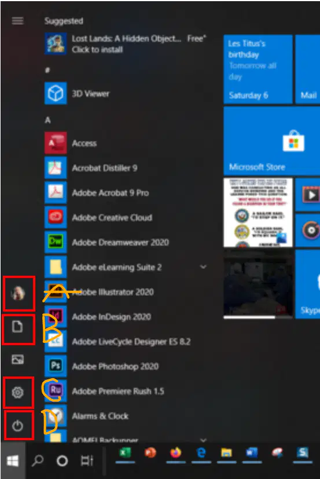320x479 pixels.
Task: Open the Movies & TV tile
Action: 308,195
